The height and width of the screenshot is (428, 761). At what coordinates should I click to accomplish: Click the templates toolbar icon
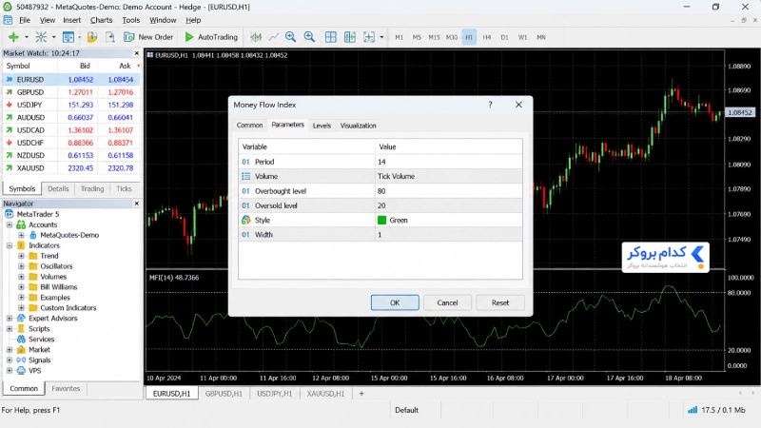click(68, 37)
